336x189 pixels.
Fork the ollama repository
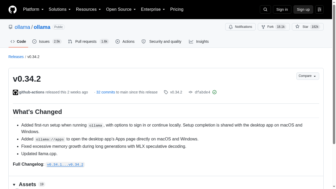click(274, 27)
